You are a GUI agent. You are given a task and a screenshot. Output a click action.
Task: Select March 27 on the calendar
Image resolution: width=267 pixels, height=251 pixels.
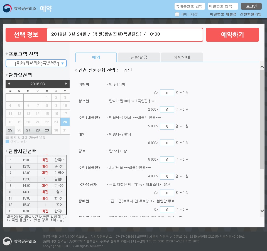[x=28, y=130]
